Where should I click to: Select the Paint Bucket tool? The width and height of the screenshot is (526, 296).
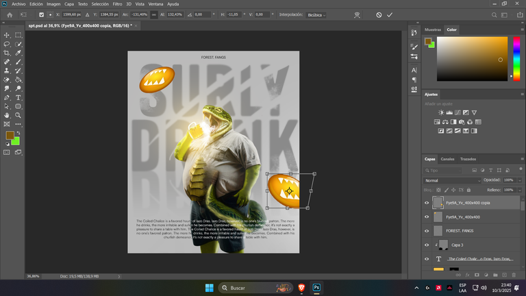tap(18, 79)
